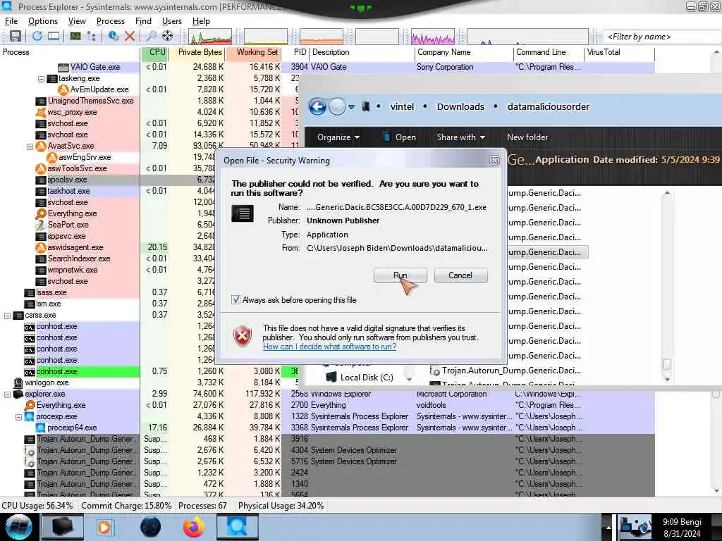Click the red shield warning icon in dialog
The height and width of the screenshot is (541, 722).
[243, 336]
